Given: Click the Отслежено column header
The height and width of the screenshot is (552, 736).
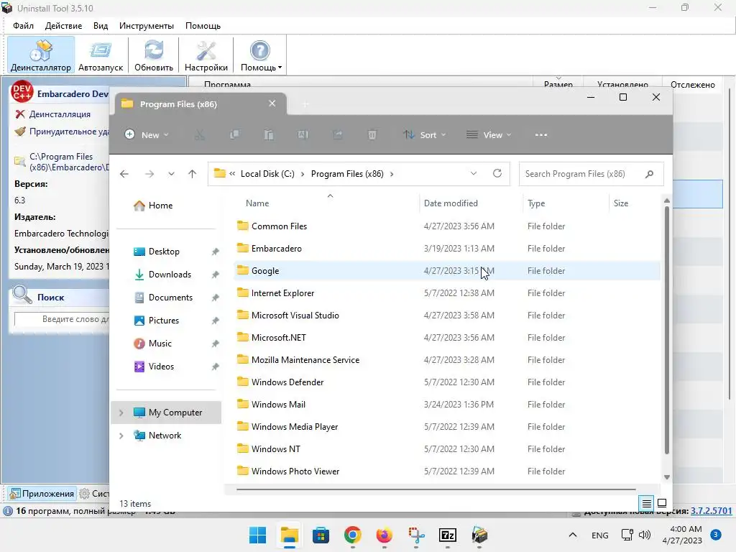Looking at the screenshot, I should (692, 85).
